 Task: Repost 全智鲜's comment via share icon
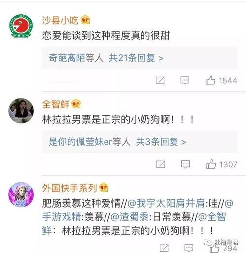click(x=161, y=164)
